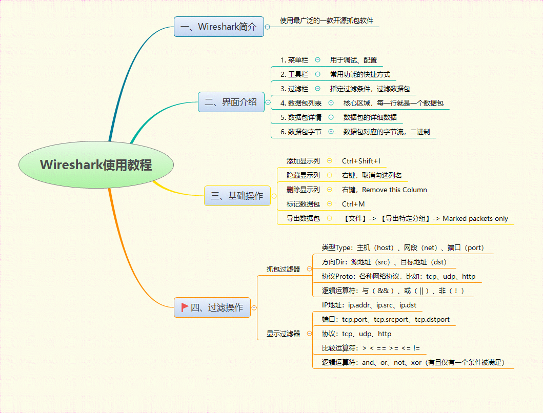The image size is (543, 413).
Task: Select the 指定过滤条件，过滤数据包 text
Action: [x=370, y=89]
